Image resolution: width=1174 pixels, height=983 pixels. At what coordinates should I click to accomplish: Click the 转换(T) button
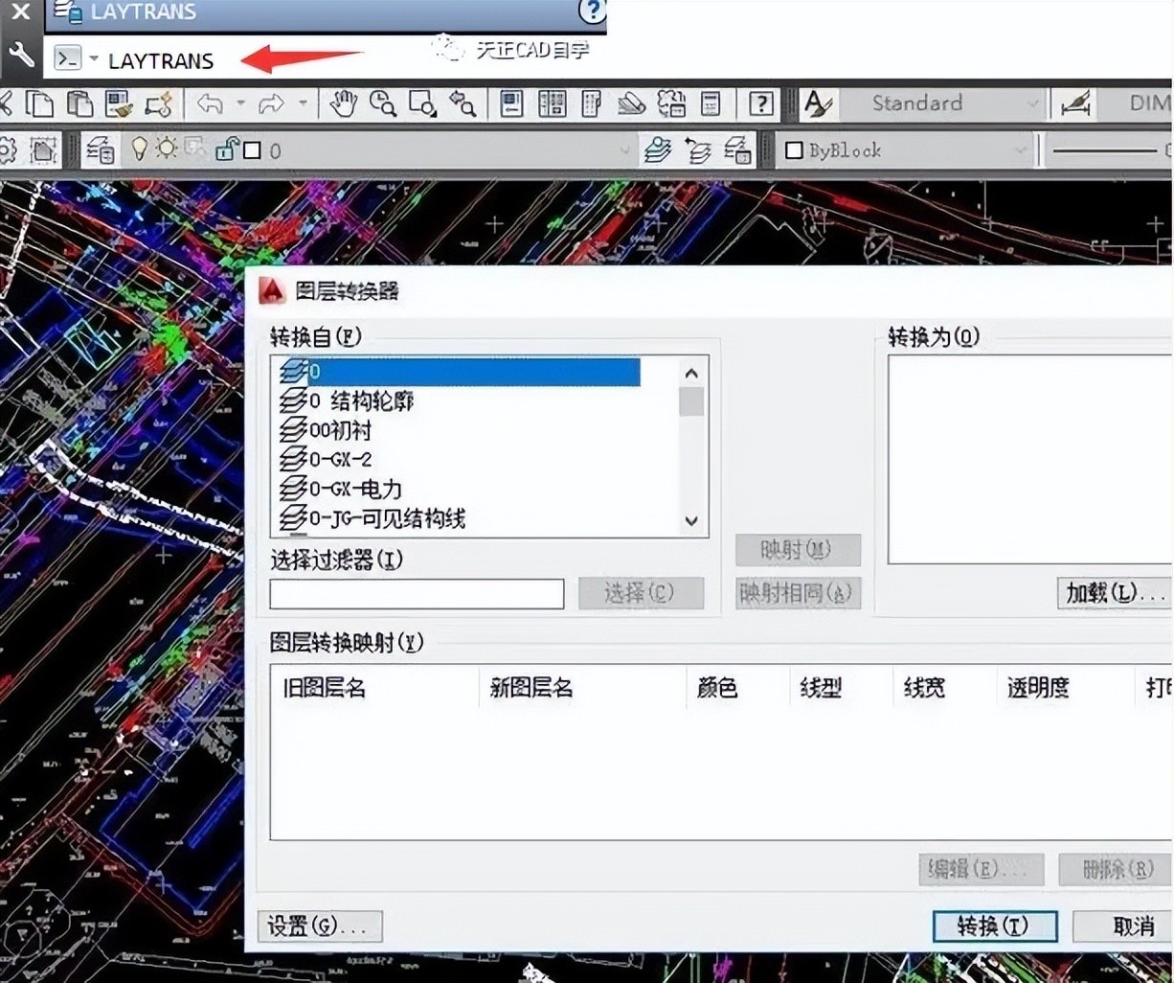[x=994, y=926]
